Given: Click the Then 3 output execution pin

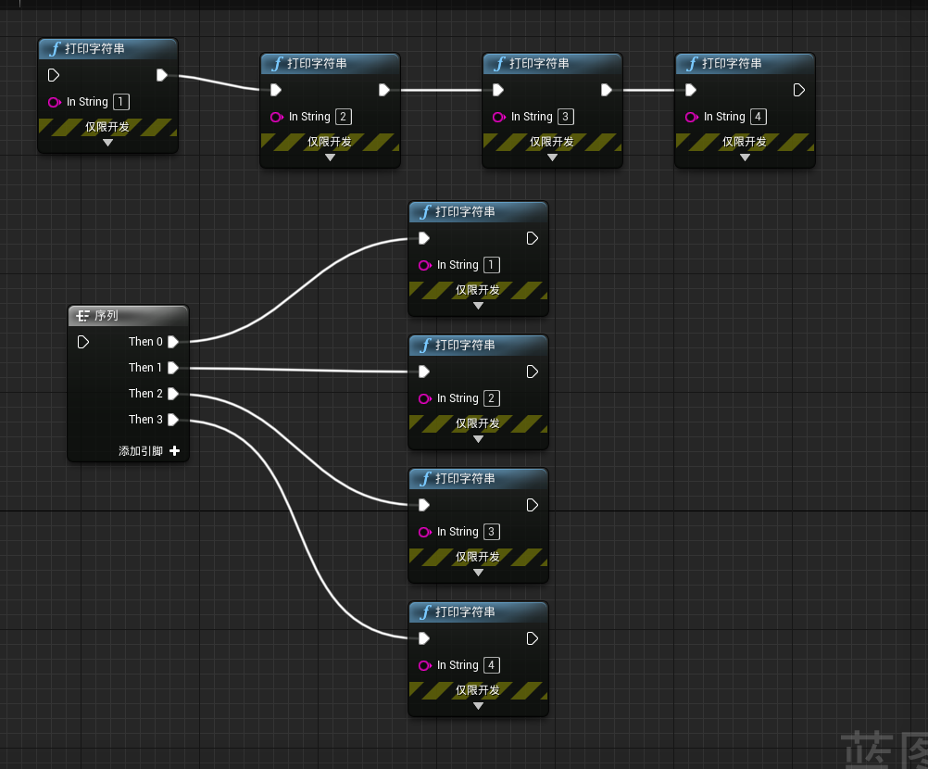Looking at the screenshot, I should 173,420.
